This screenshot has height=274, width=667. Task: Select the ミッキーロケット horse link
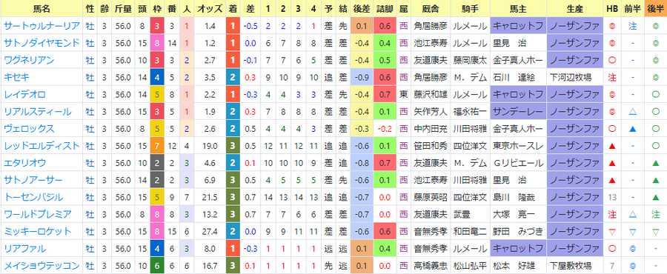click(38, 232)
